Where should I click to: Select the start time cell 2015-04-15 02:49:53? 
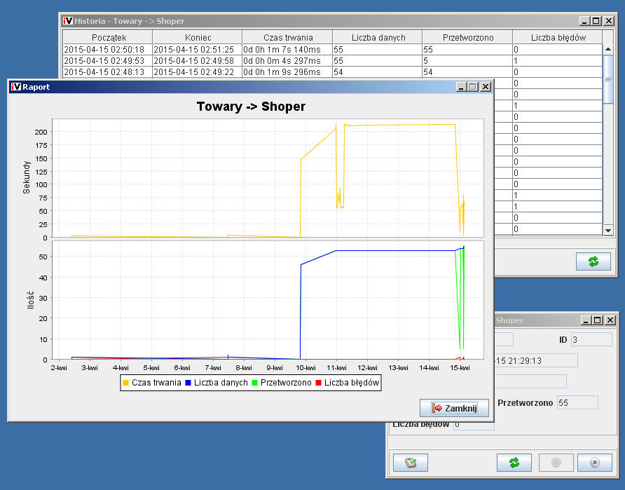click(x=108, y=60)
